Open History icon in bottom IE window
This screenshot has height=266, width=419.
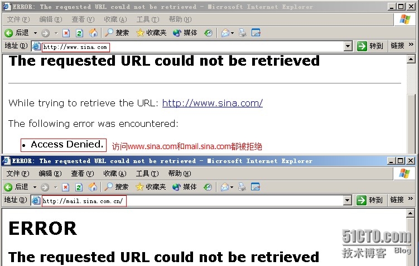point(208,188)
